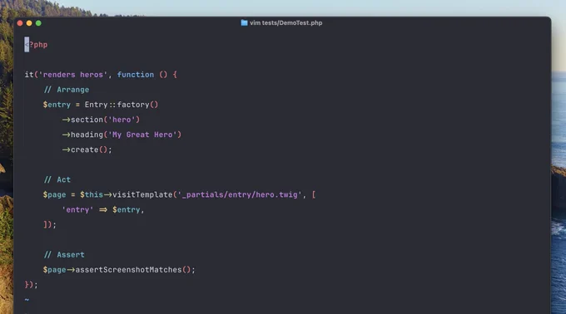
Task: Click '$entry,' value in the array
Action: click(128, 210)
